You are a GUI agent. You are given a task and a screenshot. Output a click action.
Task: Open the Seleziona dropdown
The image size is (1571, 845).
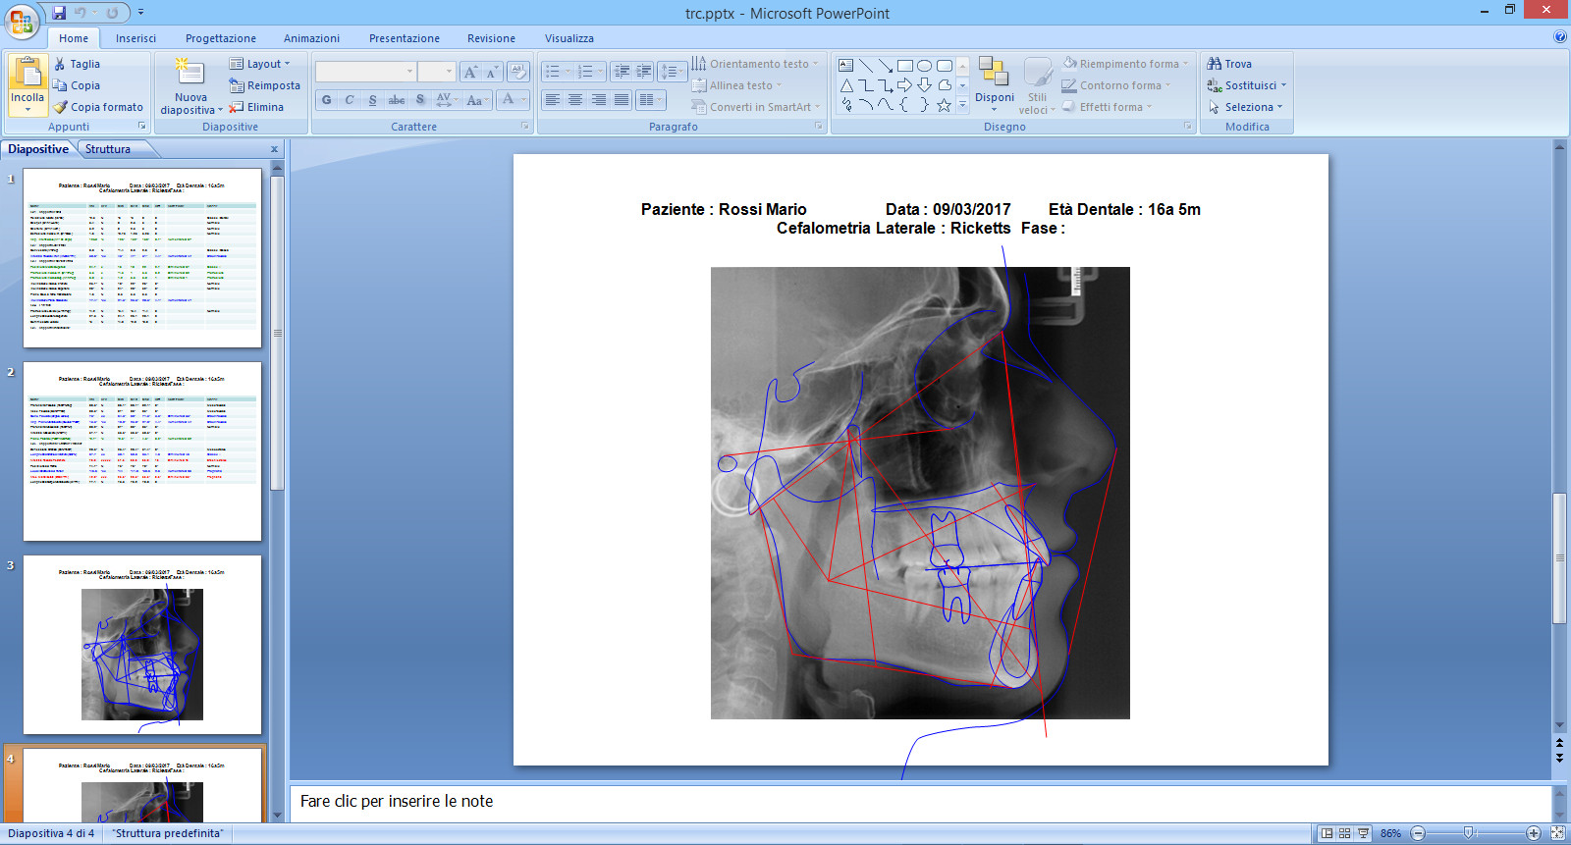point(1245,107)
